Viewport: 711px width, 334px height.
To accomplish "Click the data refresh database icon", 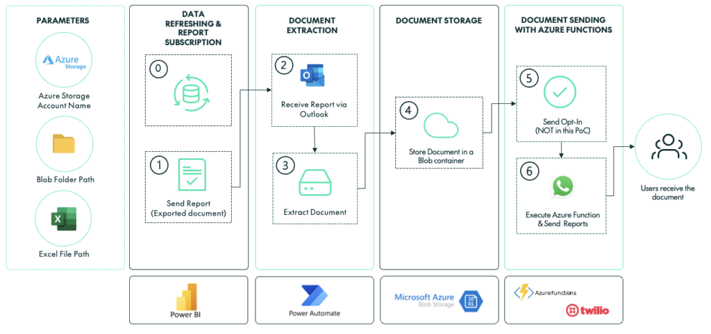I will coord(190,94).
